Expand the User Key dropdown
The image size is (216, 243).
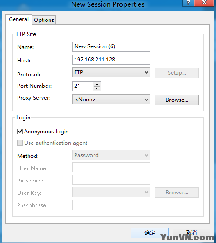pos(111,192)
